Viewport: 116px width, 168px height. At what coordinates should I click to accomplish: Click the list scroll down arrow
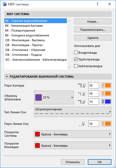click(69, 67)
